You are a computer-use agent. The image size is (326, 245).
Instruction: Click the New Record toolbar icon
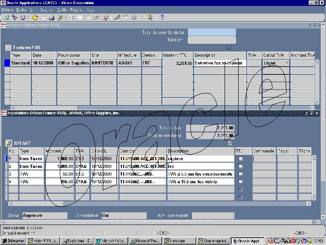click(x=6, y=18)
